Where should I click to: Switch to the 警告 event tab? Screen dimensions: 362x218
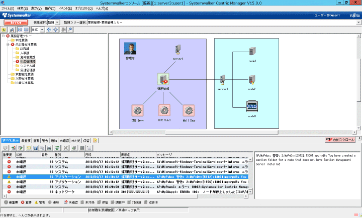pyautogui.click(x=45, y=141)
